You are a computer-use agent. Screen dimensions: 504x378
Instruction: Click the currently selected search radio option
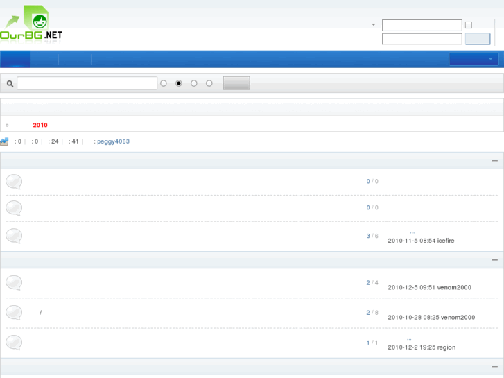pos(179,83)
